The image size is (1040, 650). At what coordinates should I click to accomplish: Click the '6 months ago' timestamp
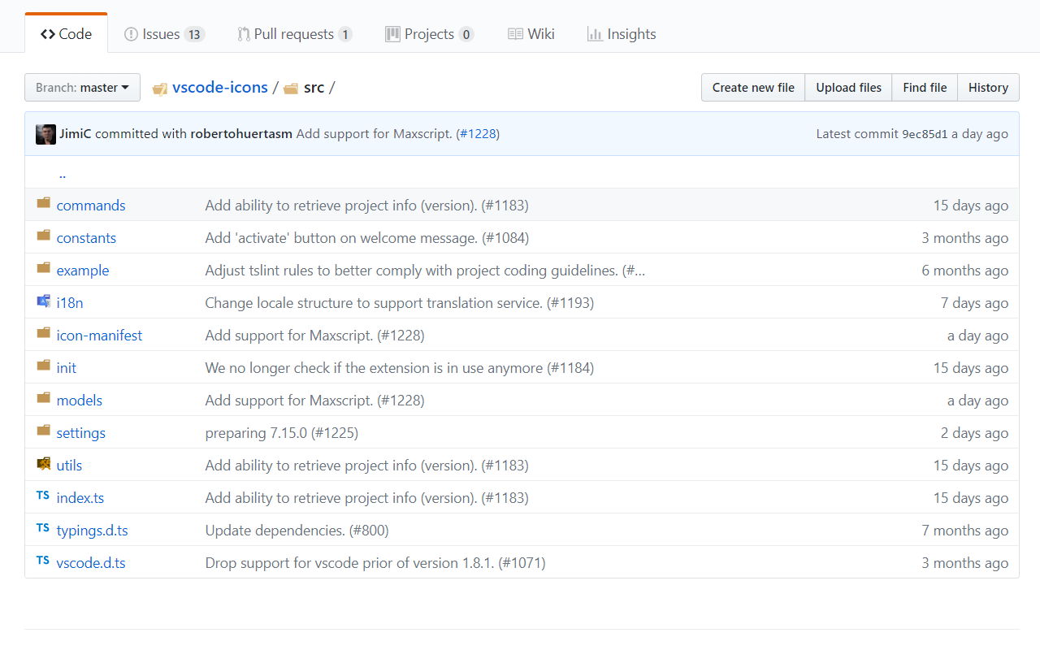pos(965,271)
